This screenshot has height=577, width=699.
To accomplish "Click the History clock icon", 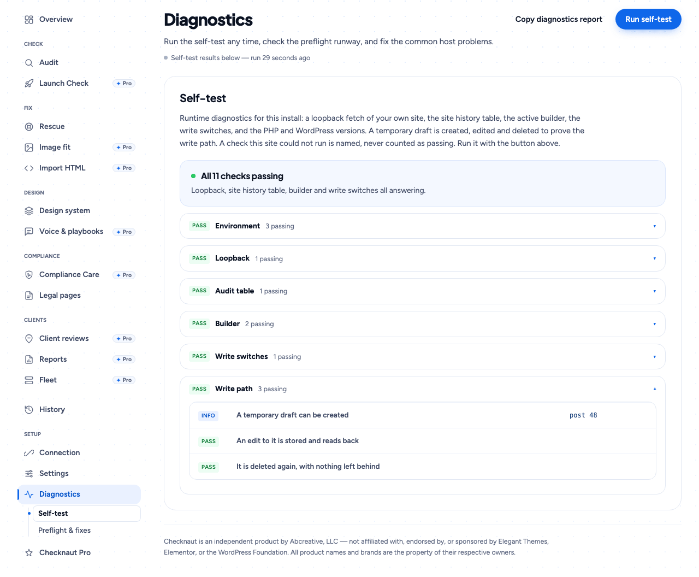I will 29,410.
